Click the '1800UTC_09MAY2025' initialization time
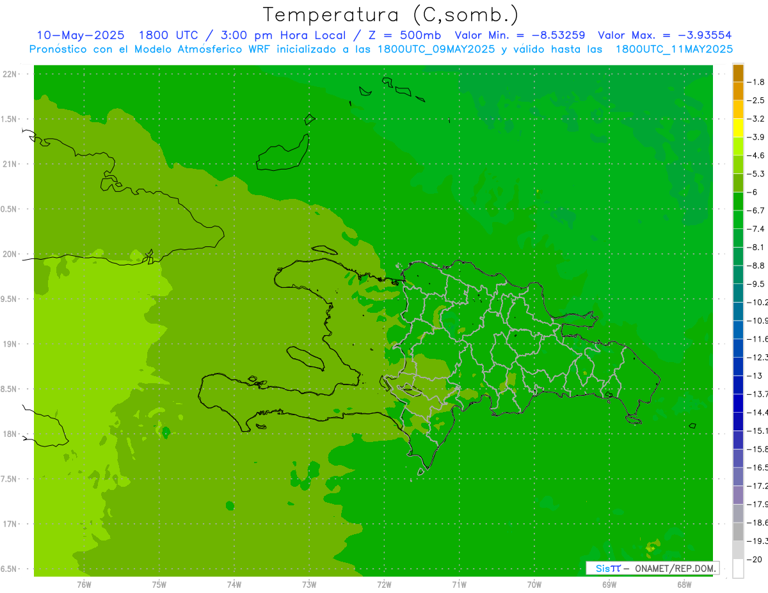Screen dimensions: 768x593 (x=436, y=49)
